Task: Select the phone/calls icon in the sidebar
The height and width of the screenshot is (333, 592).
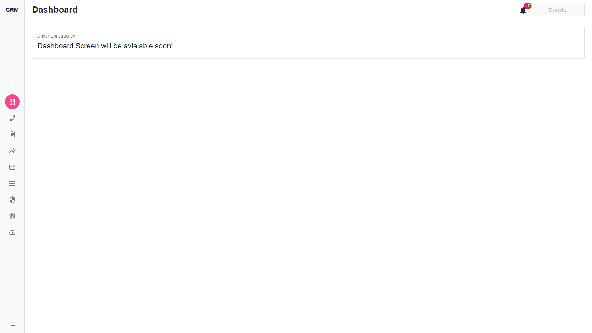Action: [12, 118]
